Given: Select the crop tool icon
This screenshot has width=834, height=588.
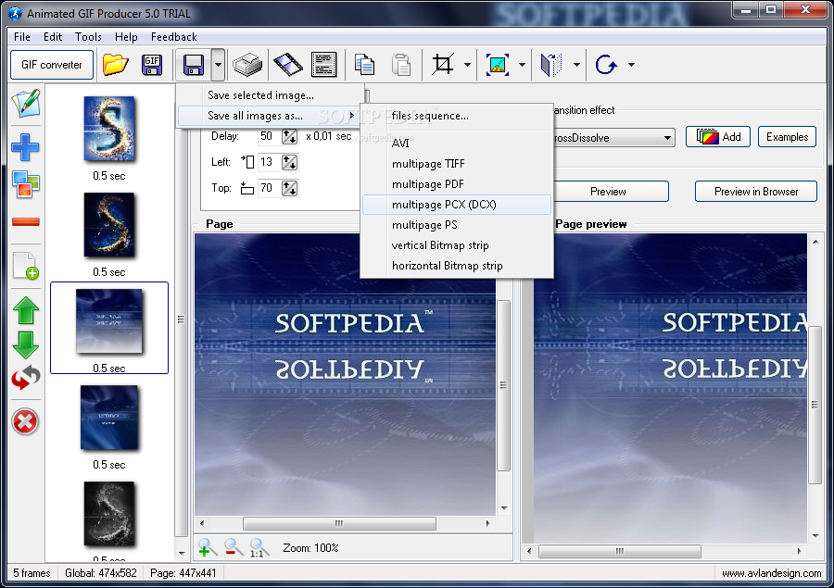Looking at the screenshot, I should pos(443,65).
